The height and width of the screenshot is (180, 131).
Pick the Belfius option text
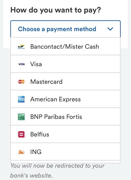pyautogui.click(x=40, y=134)
